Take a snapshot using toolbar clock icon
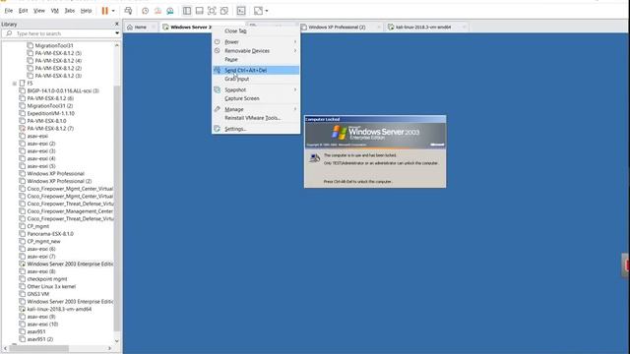 pyautogui.click(x=145, y=11)
